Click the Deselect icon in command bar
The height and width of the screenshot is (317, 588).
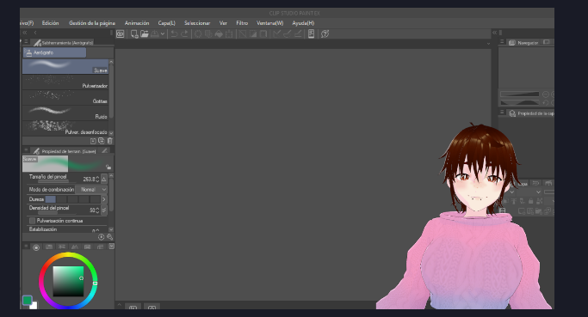[x=243, y=34]
